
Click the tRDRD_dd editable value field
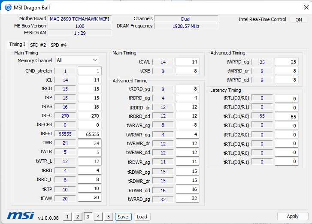(x=188, y=116)
